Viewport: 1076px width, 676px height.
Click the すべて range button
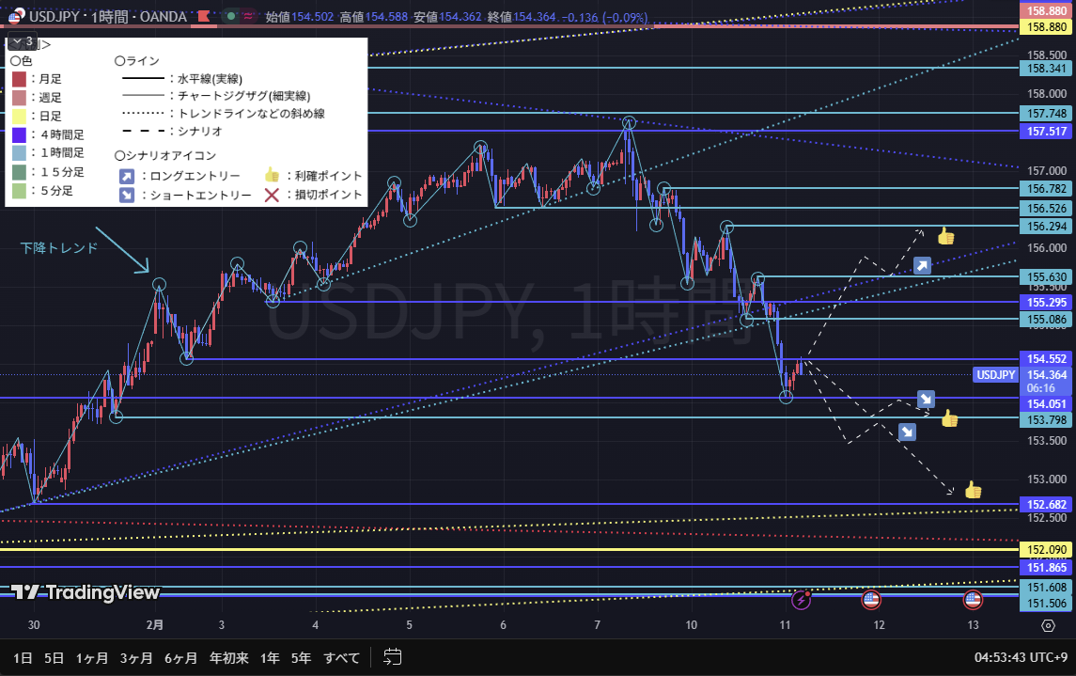click(340, 657)
